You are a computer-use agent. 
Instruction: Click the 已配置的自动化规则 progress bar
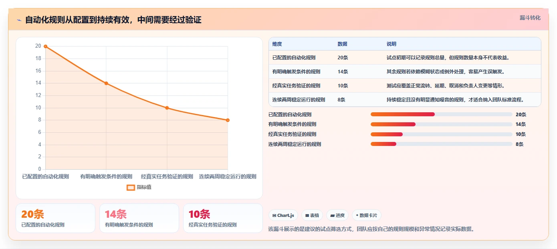[x=442, y=114]
